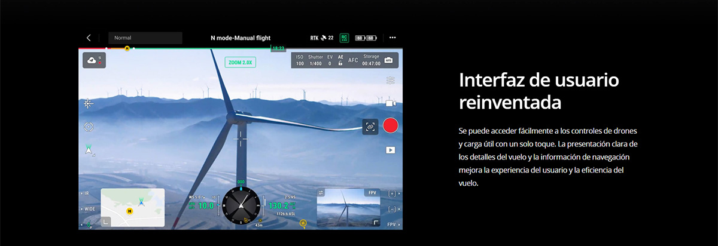718x246 pixels.
Task: Open the three-dot more menu
Action: coord(393,38)
